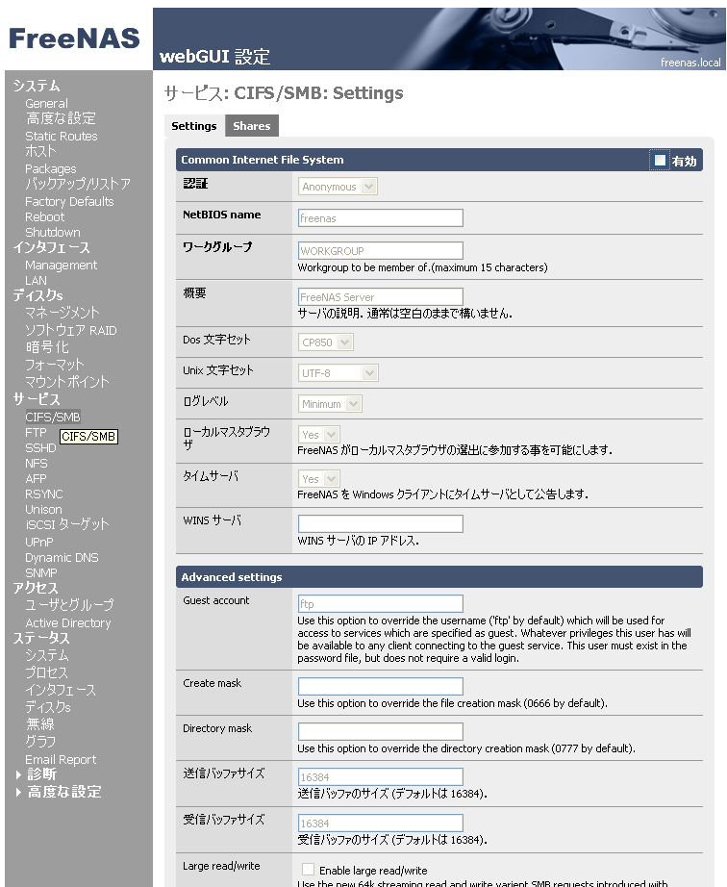This screenshot has height=887, width=727.
Task: Click the Directory mask input field
Action: (x=381, y=731)
